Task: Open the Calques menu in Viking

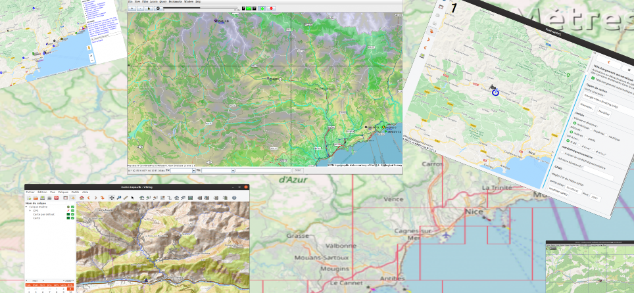Action: tap(63, 192)
